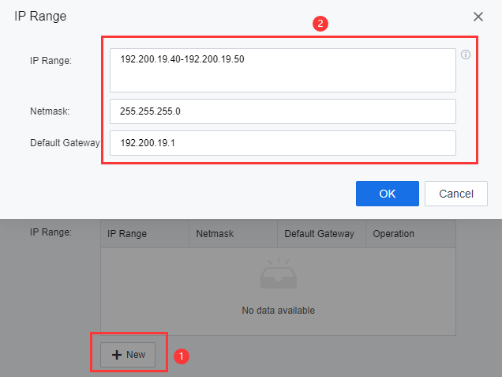Focus the IP Range text area
502x377 pixels.
tap(283, 70)
